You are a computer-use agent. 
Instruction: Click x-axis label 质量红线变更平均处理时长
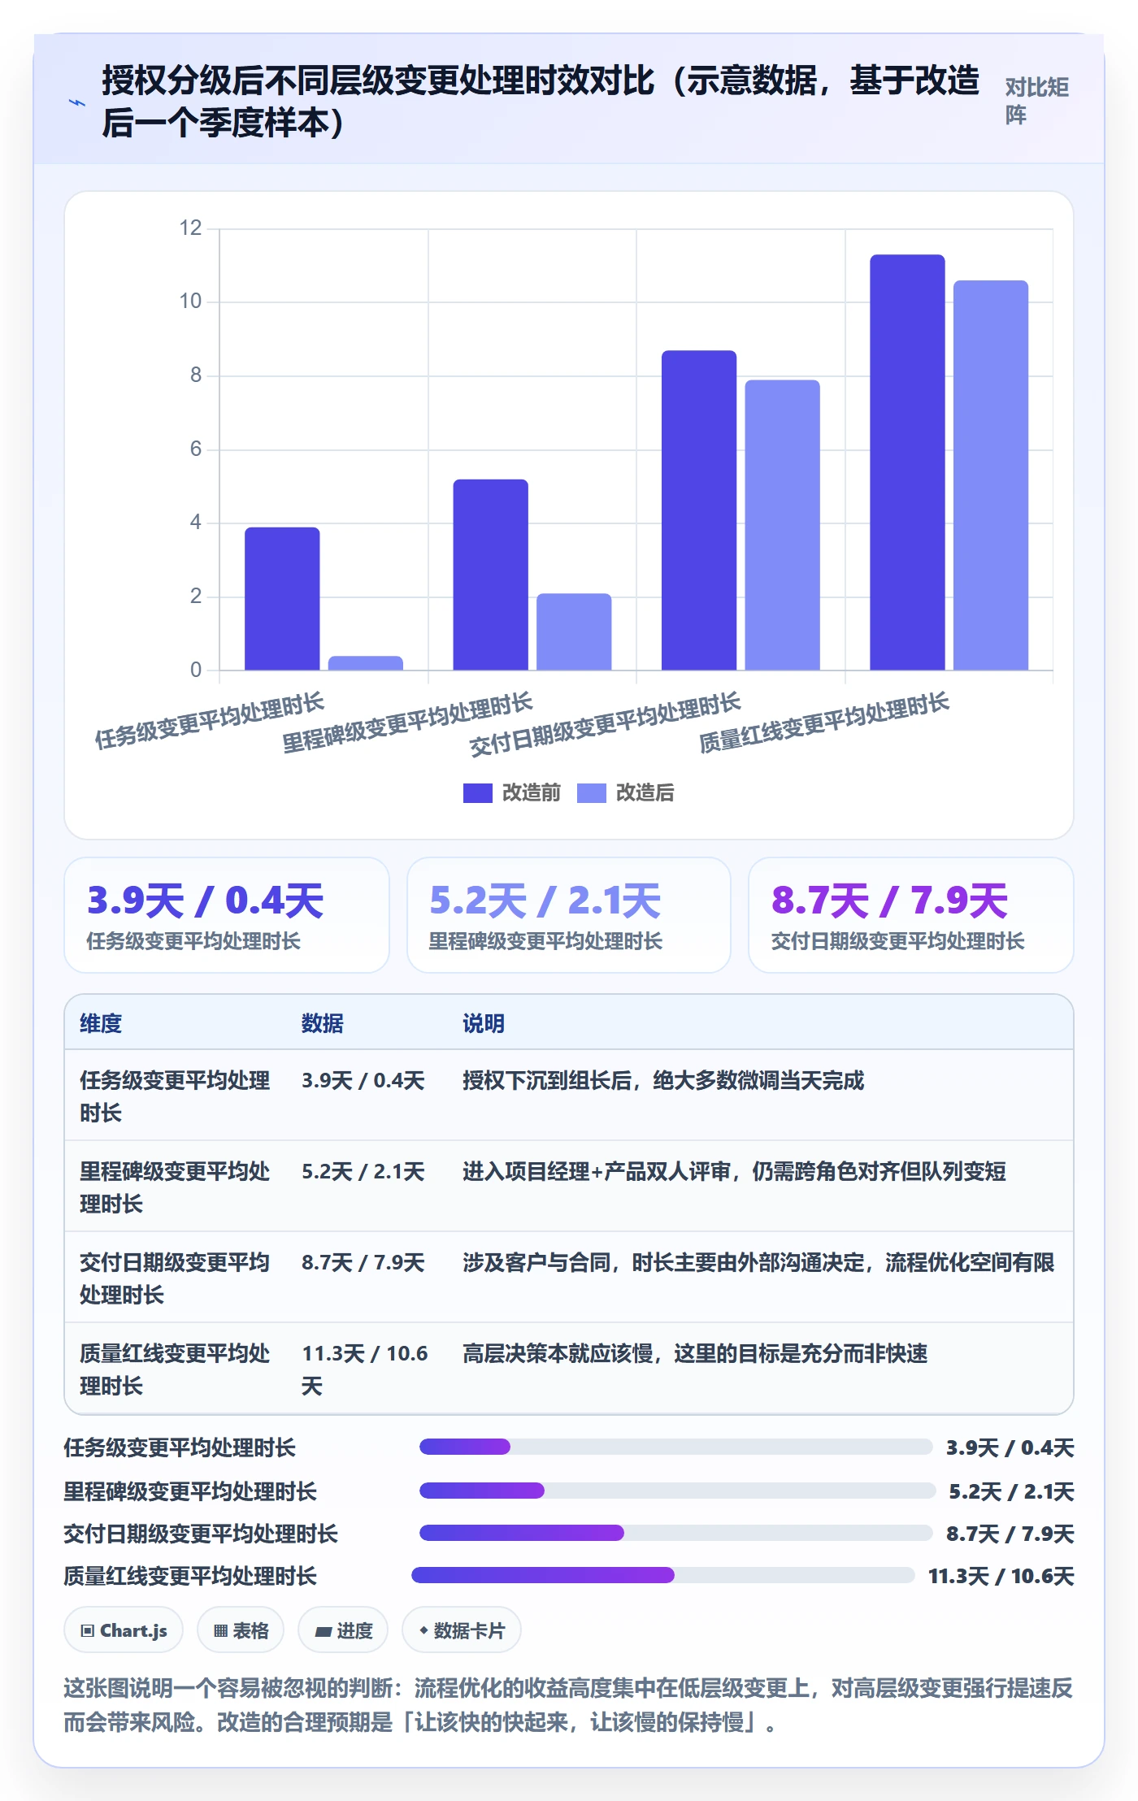coord(824,723)
